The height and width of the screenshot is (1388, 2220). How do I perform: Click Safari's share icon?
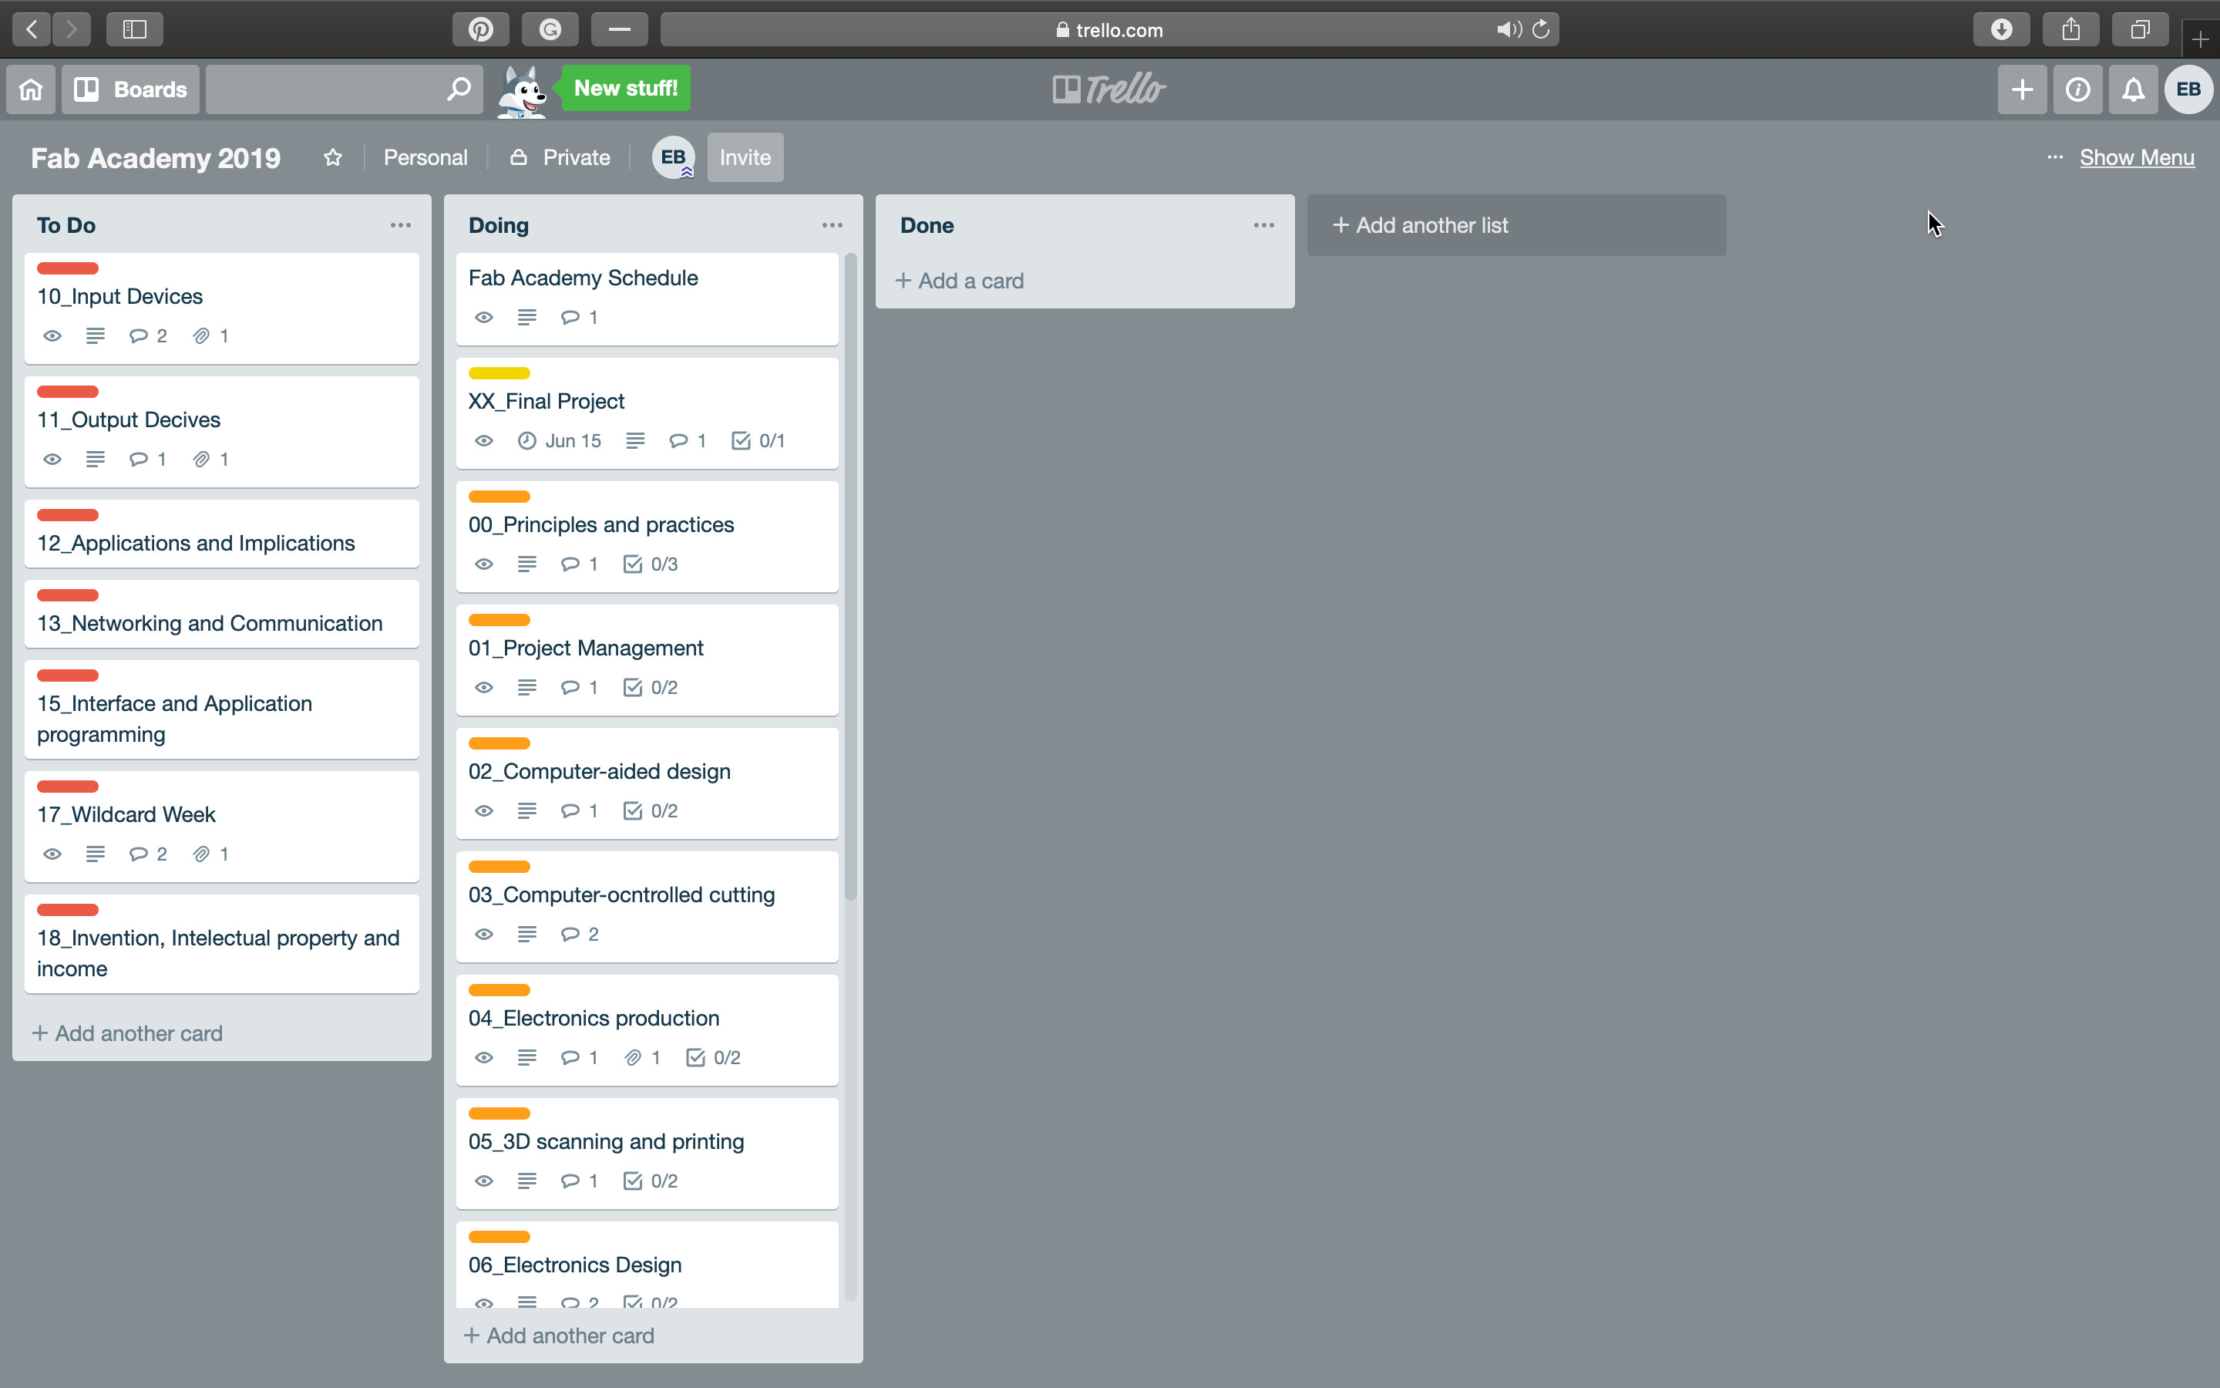click(x=2070, y=29)
